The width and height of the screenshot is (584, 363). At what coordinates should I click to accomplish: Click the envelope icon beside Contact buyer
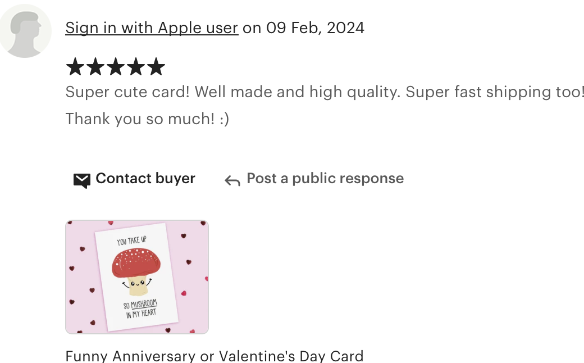point(82,180)
